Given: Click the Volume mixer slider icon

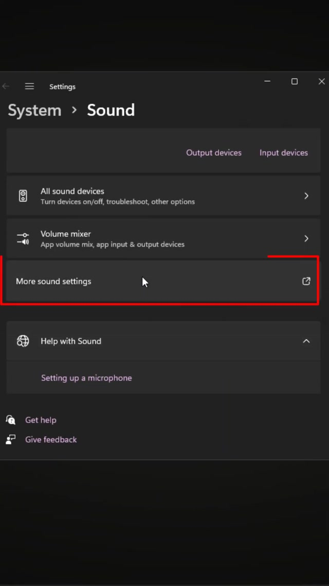Looking at the screenshot, I should click(x=23, y=238).
